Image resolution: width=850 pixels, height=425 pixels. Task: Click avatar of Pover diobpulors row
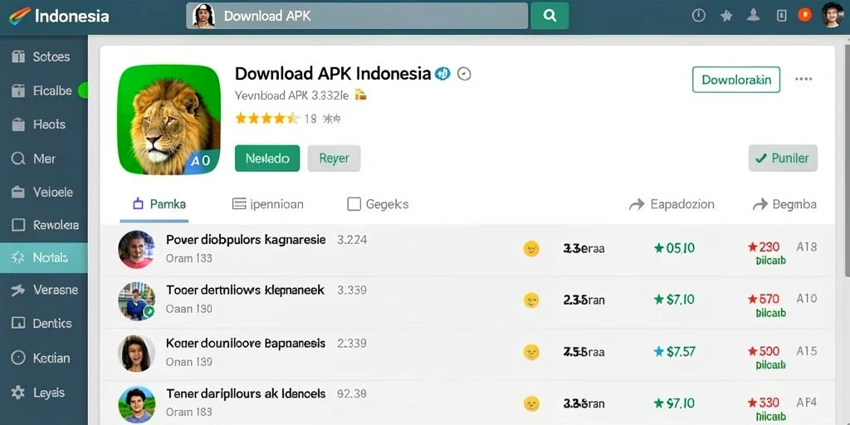tap(137, 249)
